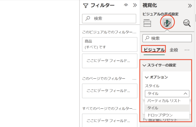The image size is (196, 127).
Task: Switch to the ビジュアル tab
Action: (154, 50)
